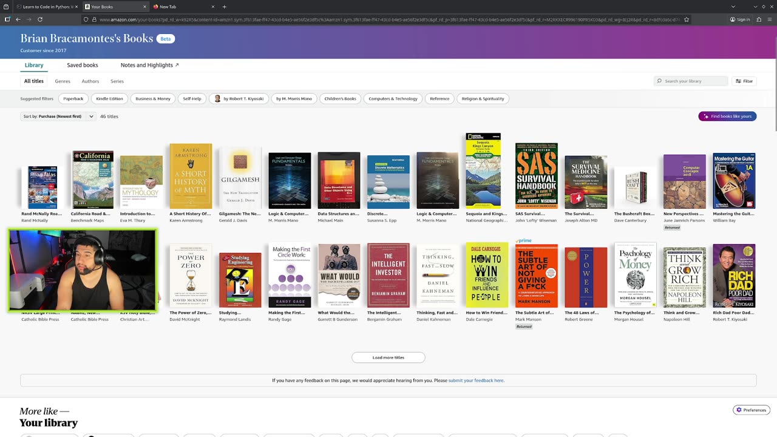Open the Gilgamesh book cover
This screenshot has width=777, height=437.
pyautogui.click(x=240, y=179)
